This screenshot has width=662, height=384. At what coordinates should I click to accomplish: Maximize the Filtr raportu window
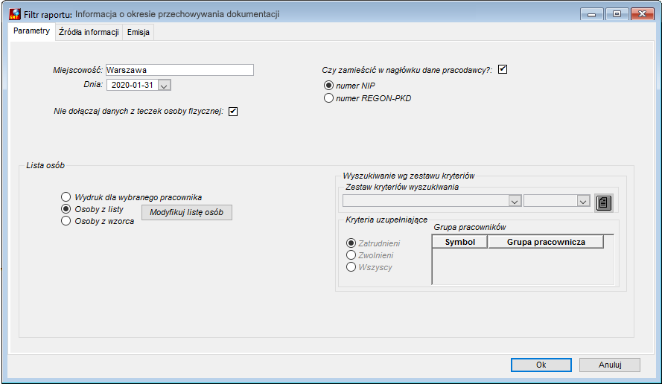(617, 14)
